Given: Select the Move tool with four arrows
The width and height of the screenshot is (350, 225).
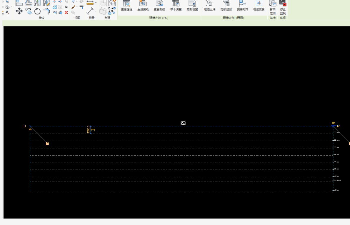Looking at the screenshot, I should pyautogui.click(x=19, y=11).
